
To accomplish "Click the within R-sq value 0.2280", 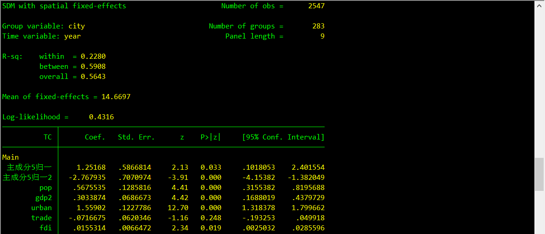I will [93, 56].
